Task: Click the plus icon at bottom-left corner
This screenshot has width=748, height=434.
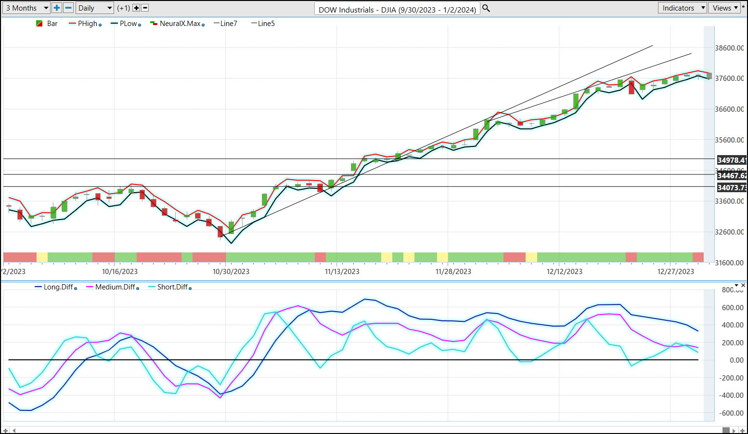Action: click(x=5, y=430)
